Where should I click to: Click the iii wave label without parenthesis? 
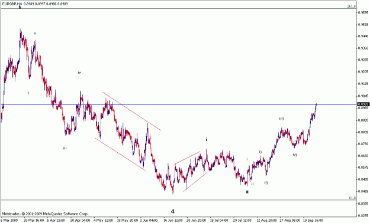[x=65, y=148]
